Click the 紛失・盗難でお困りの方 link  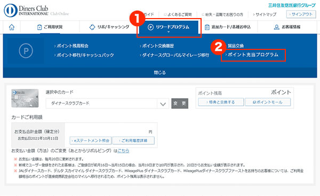222,15
